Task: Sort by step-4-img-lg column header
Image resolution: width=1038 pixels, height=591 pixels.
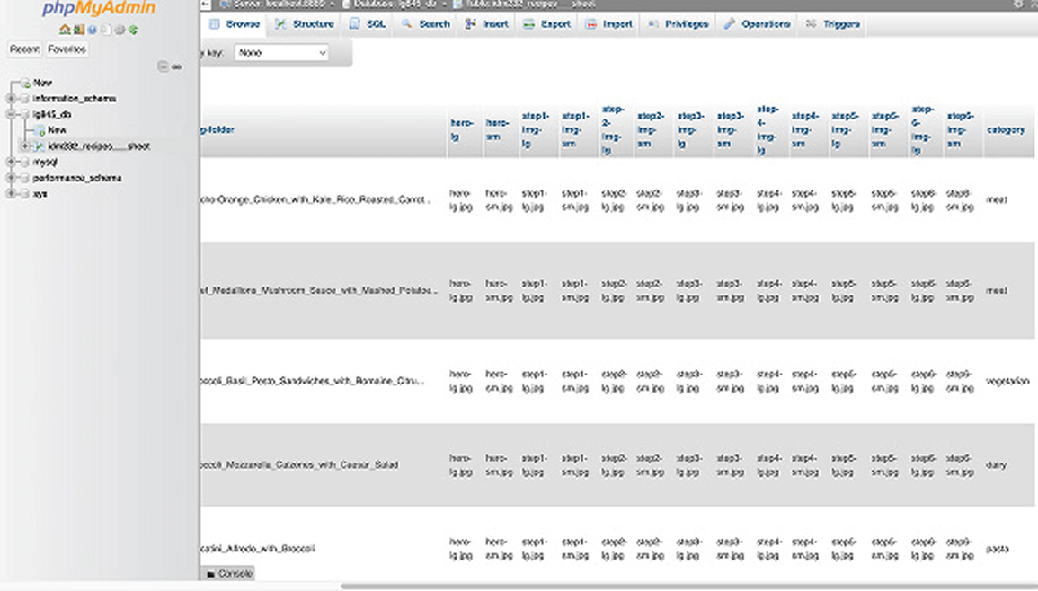Action: tap(767, 129)
